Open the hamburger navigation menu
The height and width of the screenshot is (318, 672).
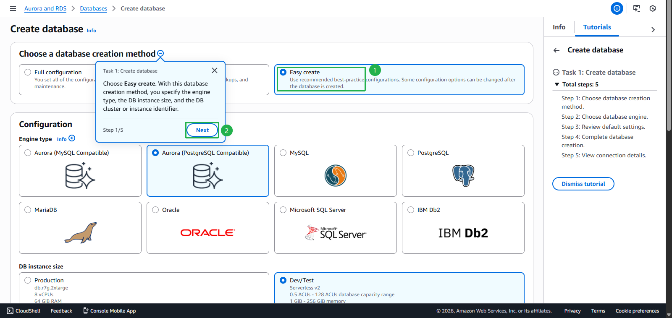pyautogui.click(x=13, y=8)
